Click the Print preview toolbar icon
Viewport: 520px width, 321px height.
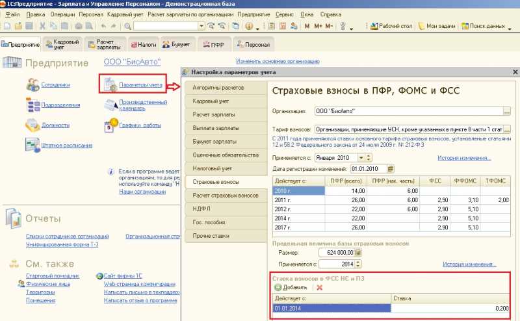click(89, 26)
